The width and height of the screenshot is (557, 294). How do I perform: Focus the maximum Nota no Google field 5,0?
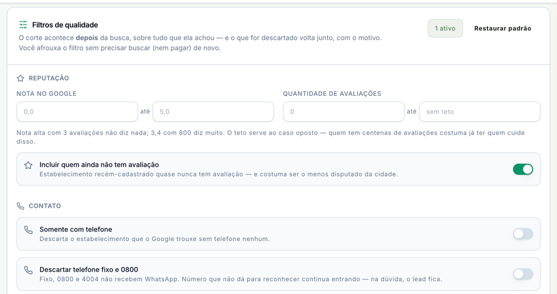tap(213, 112)
